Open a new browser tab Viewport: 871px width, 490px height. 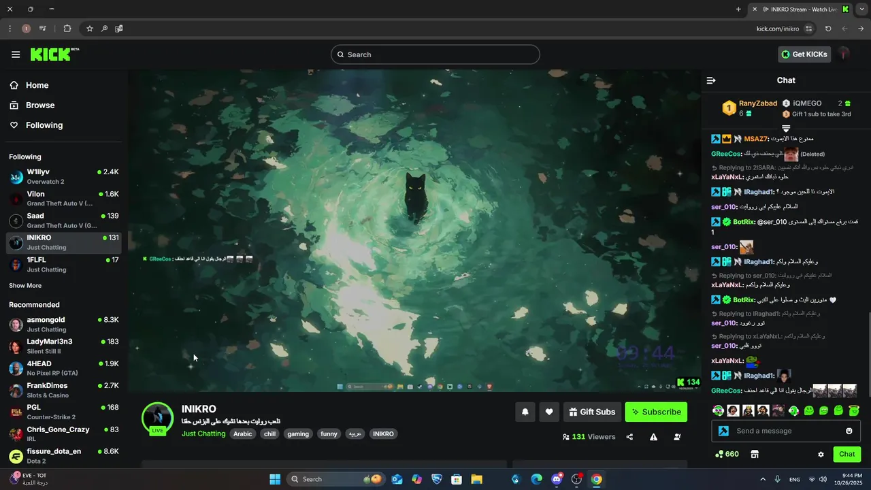click(x=738, y=9)
